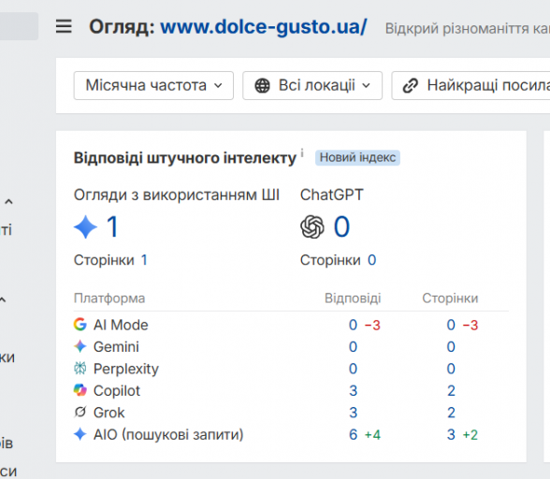
Task: Click the Perplexity row label
Action: point(126,369)
